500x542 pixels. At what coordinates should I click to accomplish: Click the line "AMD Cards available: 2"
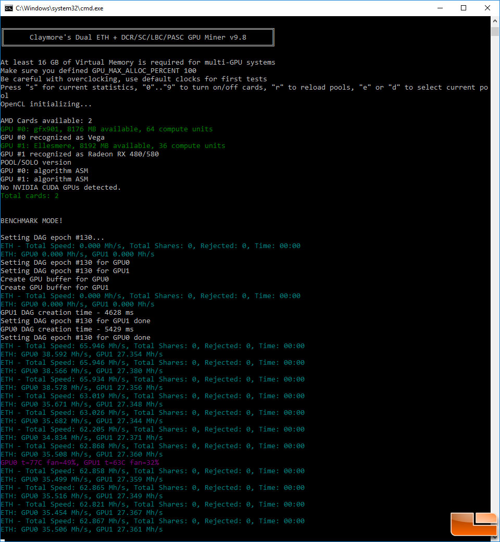coord(46,120)
